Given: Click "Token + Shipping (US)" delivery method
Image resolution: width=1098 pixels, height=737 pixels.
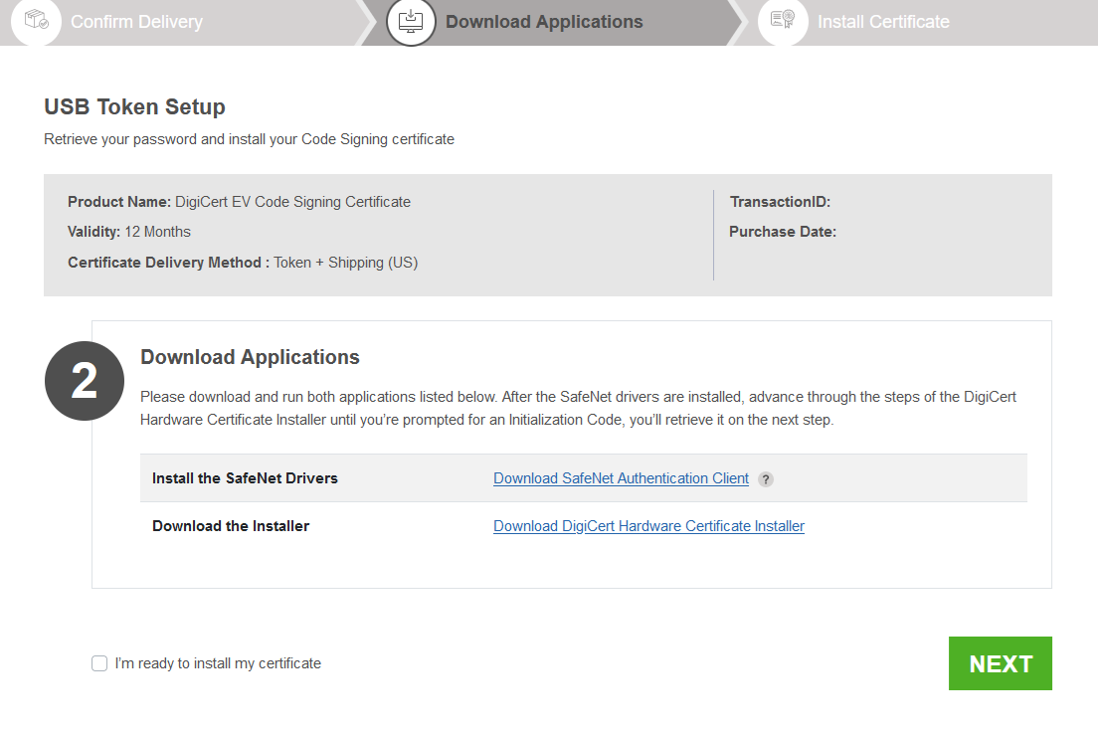Looking at the screenshot, I should (346, 263).
